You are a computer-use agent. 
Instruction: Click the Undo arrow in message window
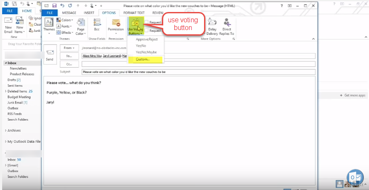(62, 6)
